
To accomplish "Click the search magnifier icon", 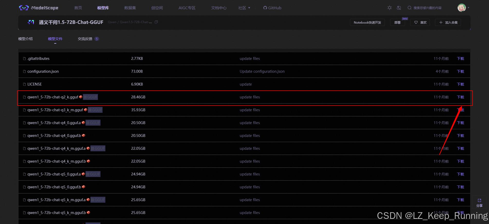I will click(410, 8).
